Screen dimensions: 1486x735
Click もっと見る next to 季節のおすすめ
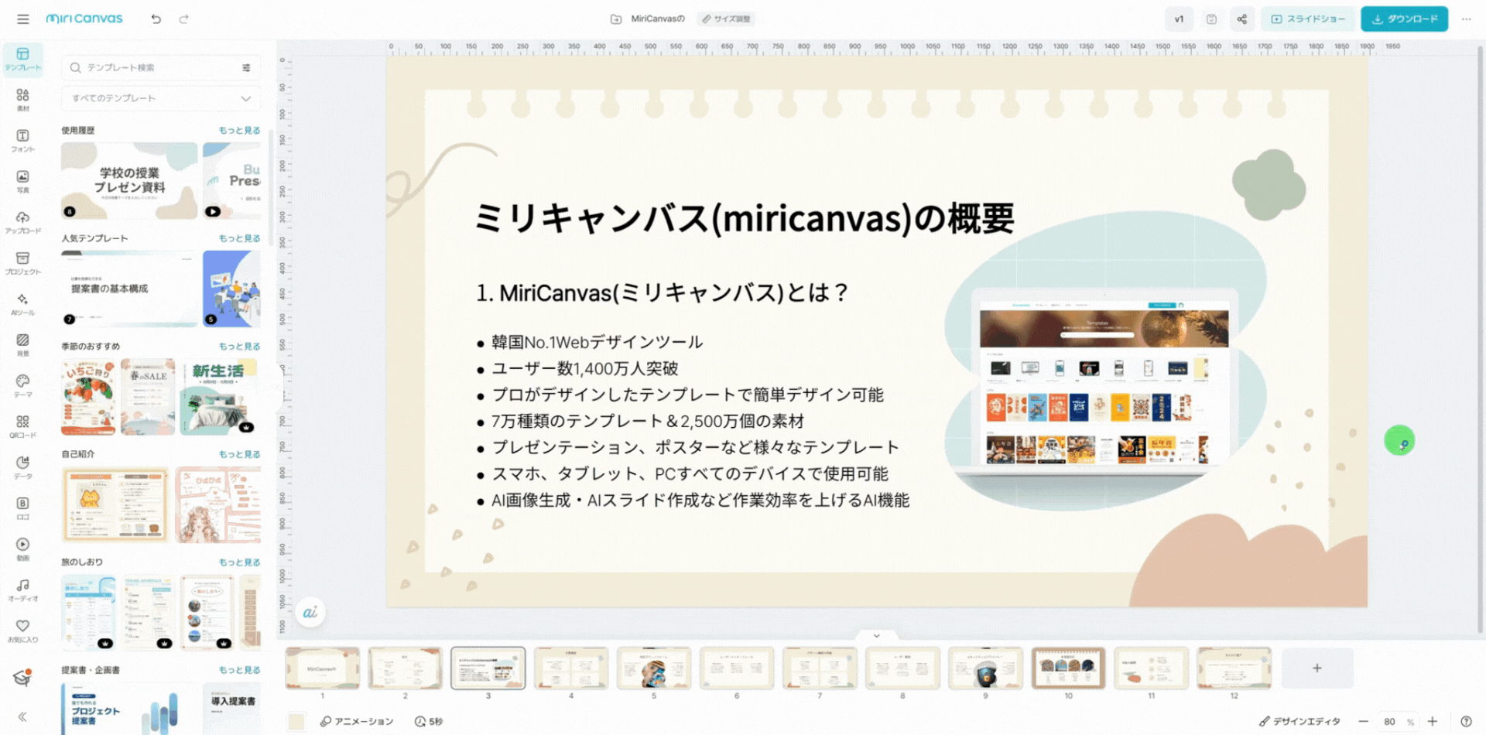point(239,346)
